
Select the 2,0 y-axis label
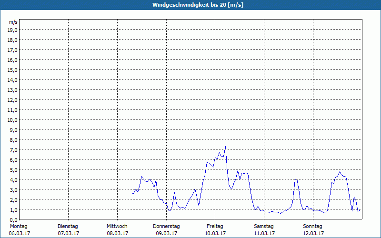[14, 199]
